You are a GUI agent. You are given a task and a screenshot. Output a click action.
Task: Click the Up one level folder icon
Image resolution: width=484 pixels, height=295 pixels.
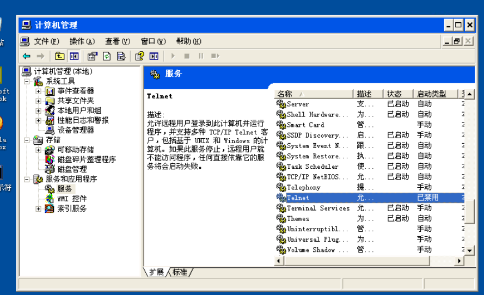pos(59,56)
